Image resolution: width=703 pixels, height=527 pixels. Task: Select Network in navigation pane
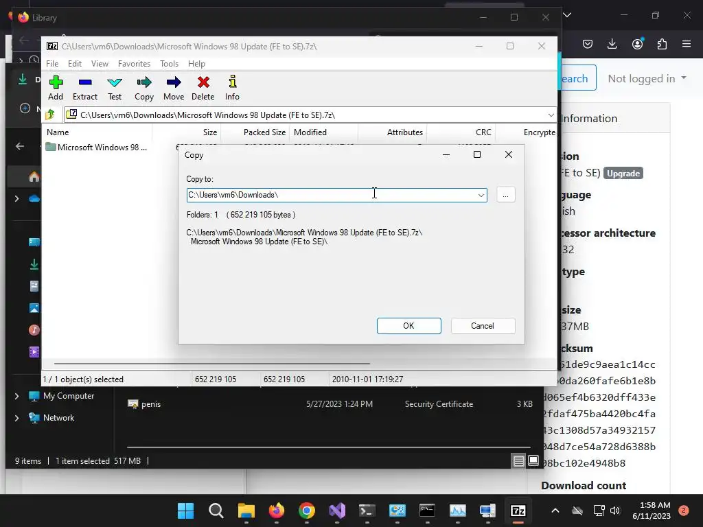coord(51,418)
